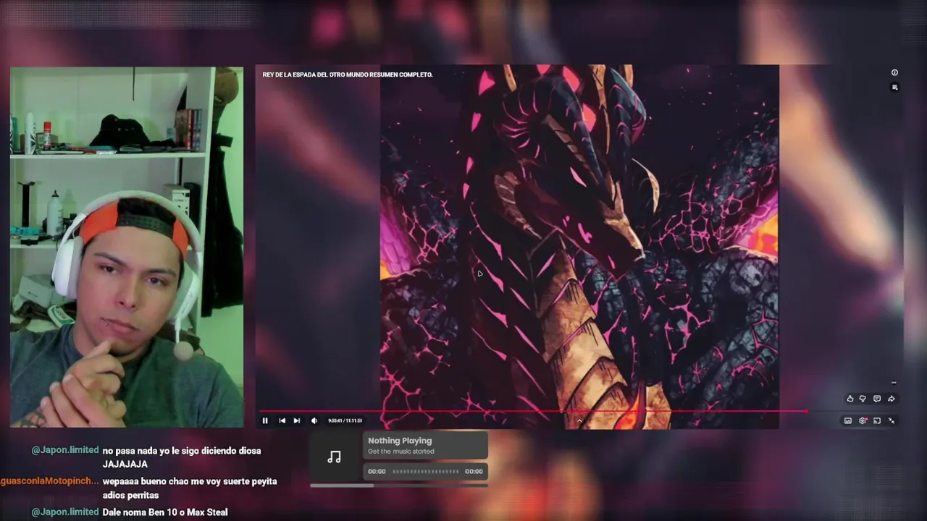Like the video with thumbs up

point(850,399)
